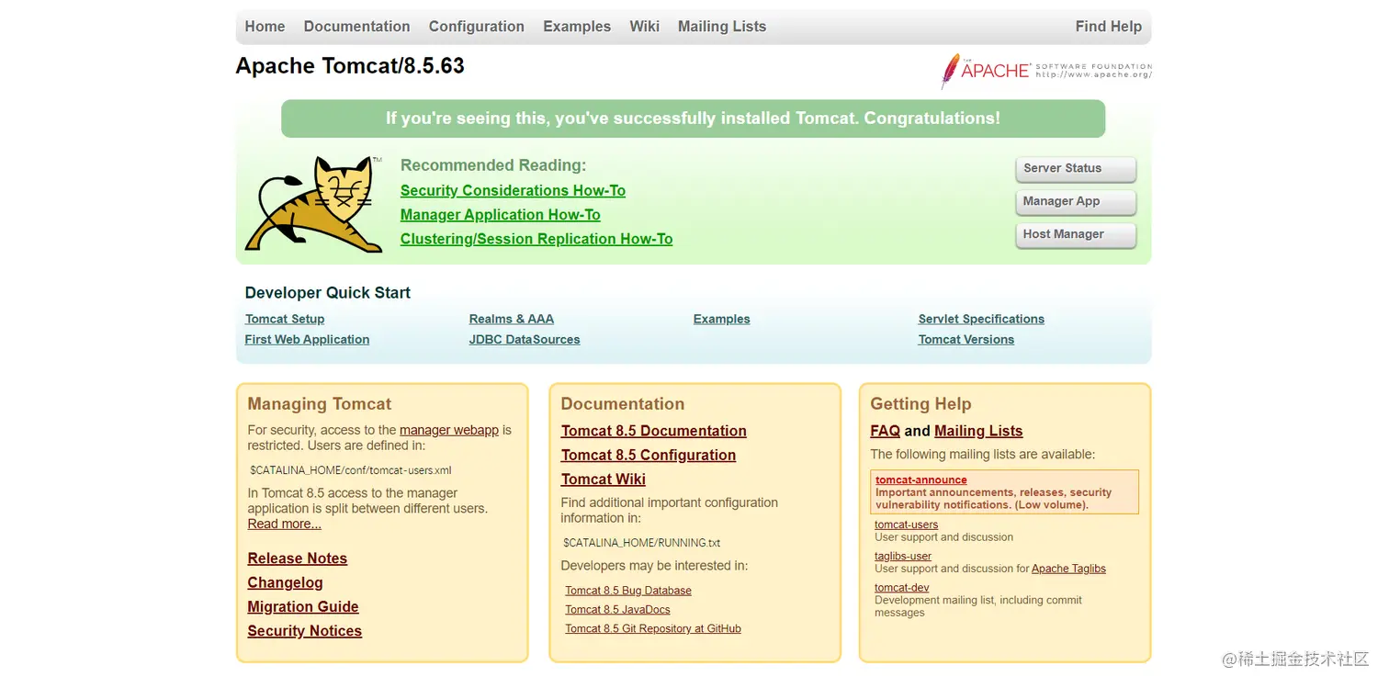Click the Server Status button
The image size is (1389, 688).
click(x=1076, y=169)
